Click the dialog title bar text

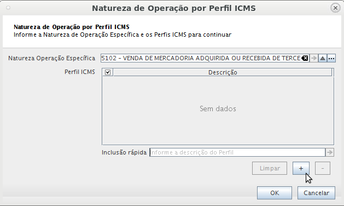coord(174,8)
